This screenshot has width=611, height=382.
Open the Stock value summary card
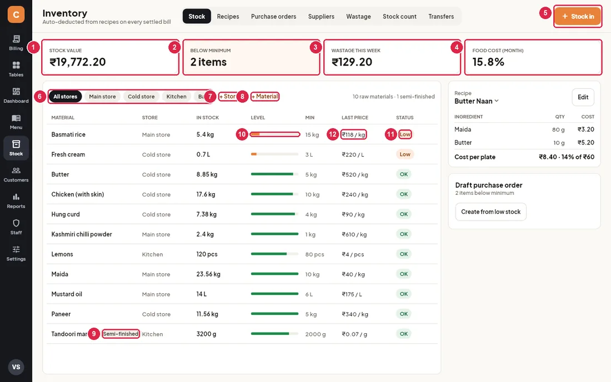tap(111, 57)
